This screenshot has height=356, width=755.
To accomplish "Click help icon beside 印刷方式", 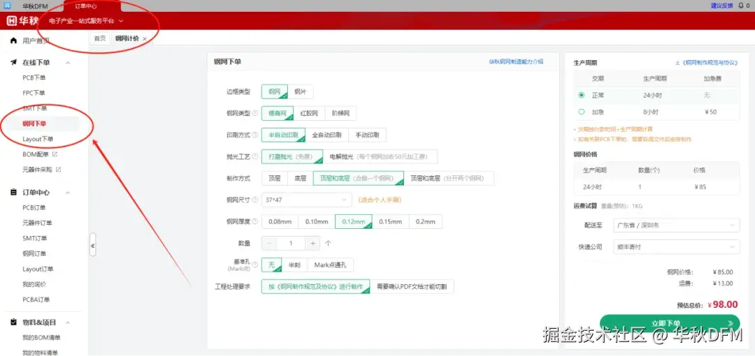I will point(254,135).
